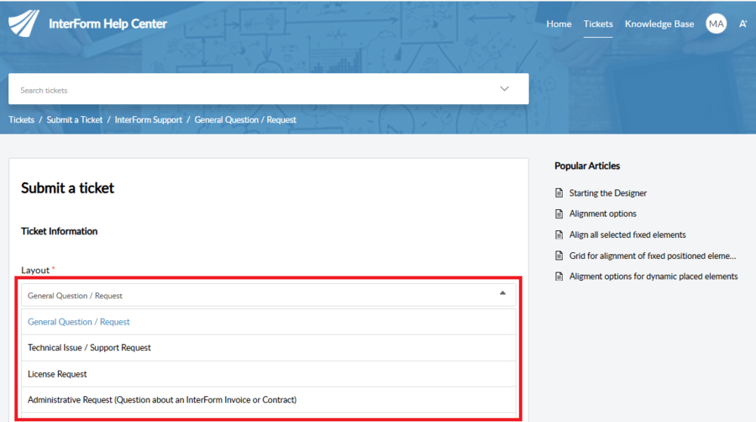Click the Layout field label

[x=35, y=270]
